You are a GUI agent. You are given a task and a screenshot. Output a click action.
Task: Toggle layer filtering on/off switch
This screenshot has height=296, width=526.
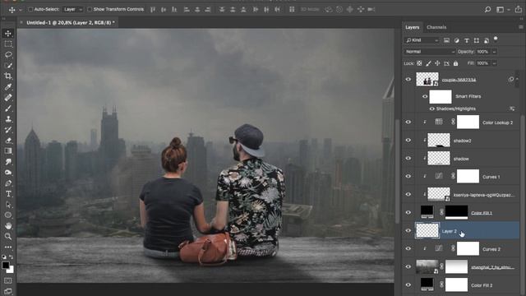[x=496, y=39]
